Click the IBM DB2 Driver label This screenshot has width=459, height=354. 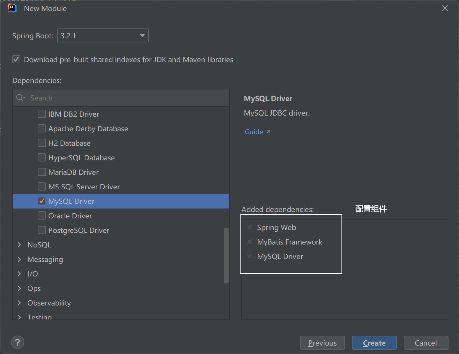[74, 114]
